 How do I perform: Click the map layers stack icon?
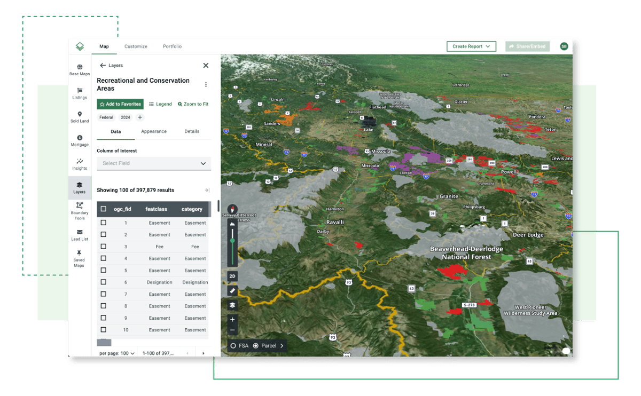point(232,305)
